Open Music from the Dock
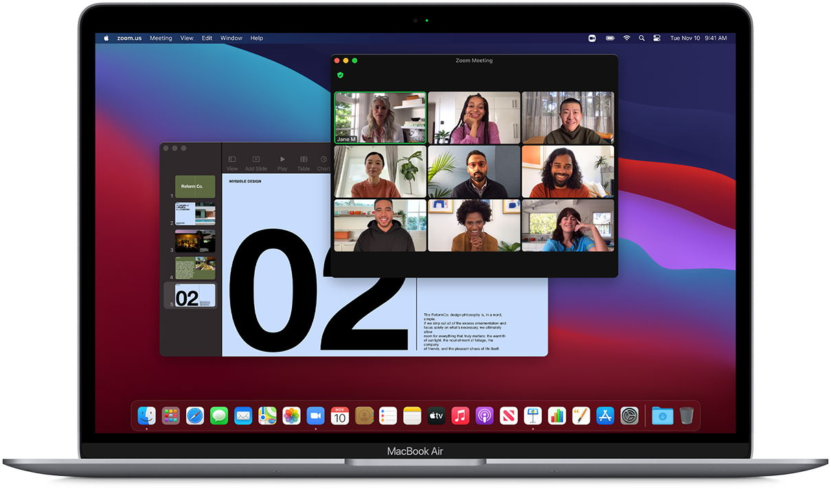 (x=460, y=416)
